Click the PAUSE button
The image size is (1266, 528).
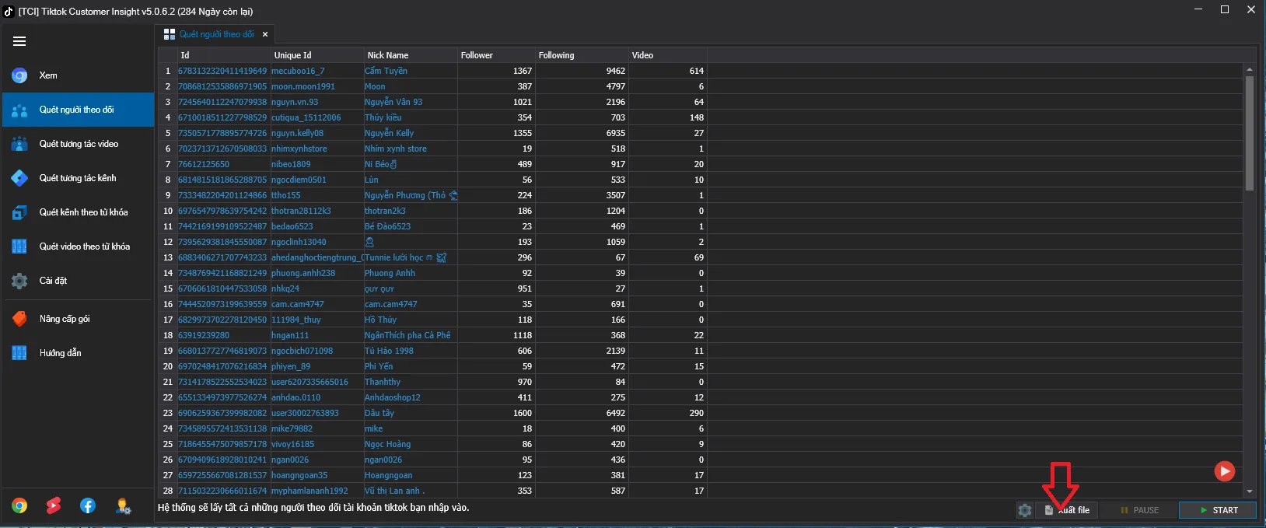(x=1138, y=510)
